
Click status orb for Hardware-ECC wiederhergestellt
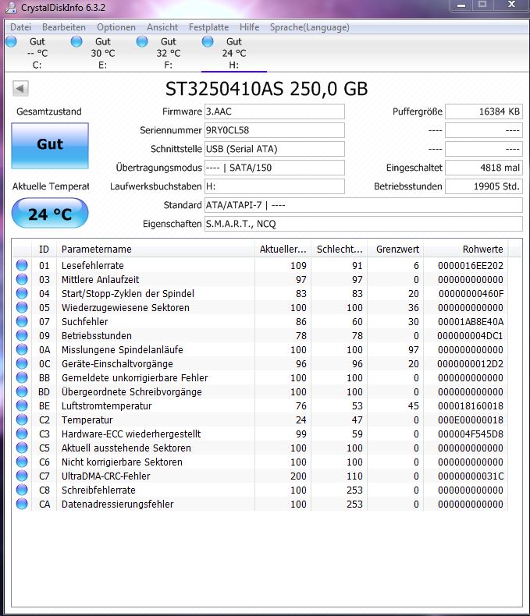click(22, 434)
